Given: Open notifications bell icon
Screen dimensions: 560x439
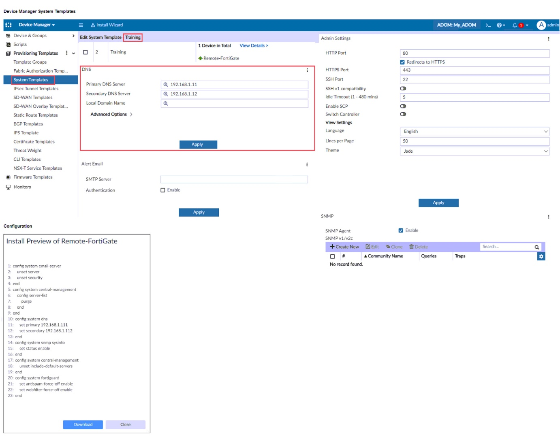Looking at the screenshot, I should tap(515, 25).
